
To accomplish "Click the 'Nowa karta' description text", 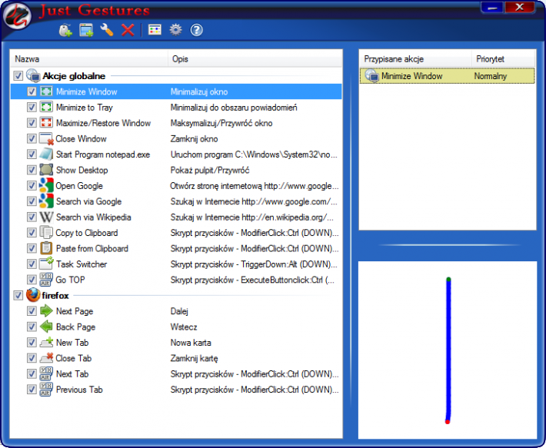I will coord(191,343).
